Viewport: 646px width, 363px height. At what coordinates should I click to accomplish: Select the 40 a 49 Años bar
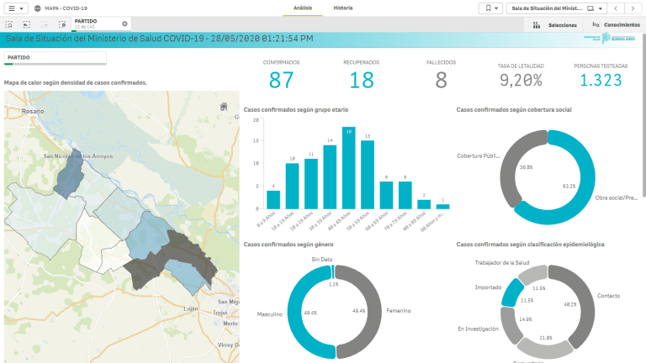348,168
